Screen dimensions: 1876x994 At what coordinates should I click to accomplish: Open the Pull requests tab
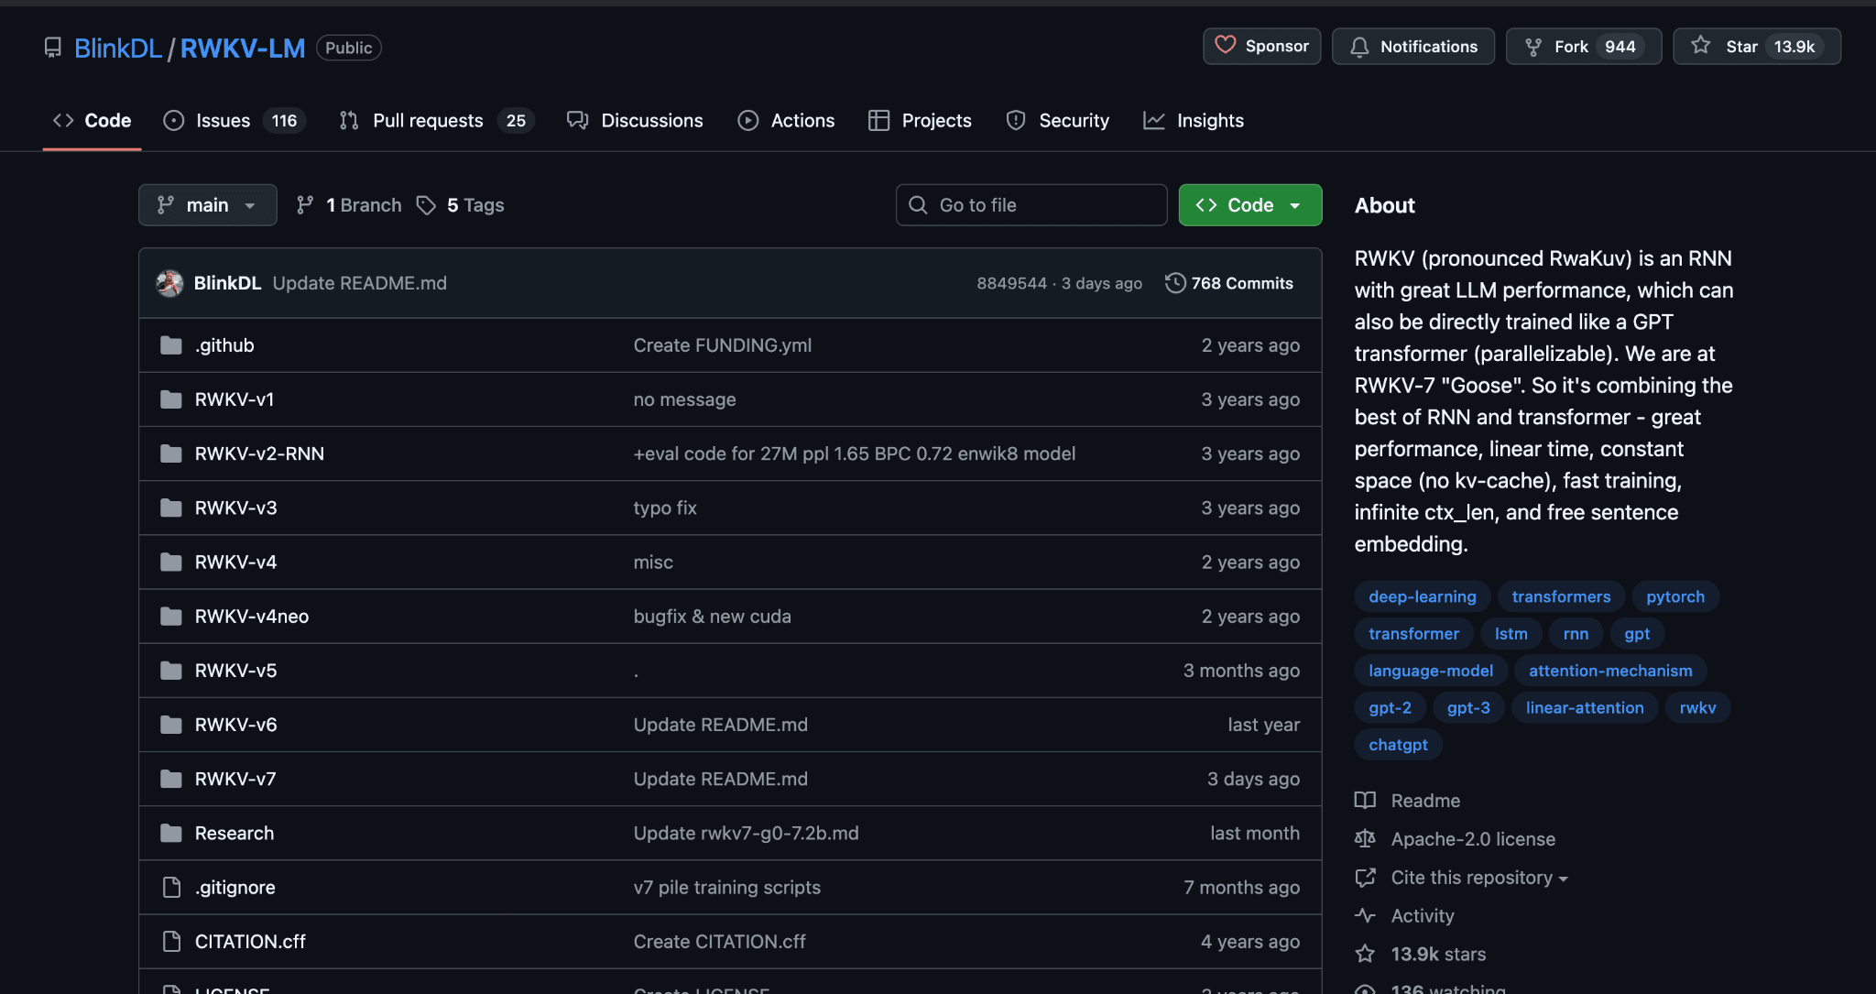437,120
